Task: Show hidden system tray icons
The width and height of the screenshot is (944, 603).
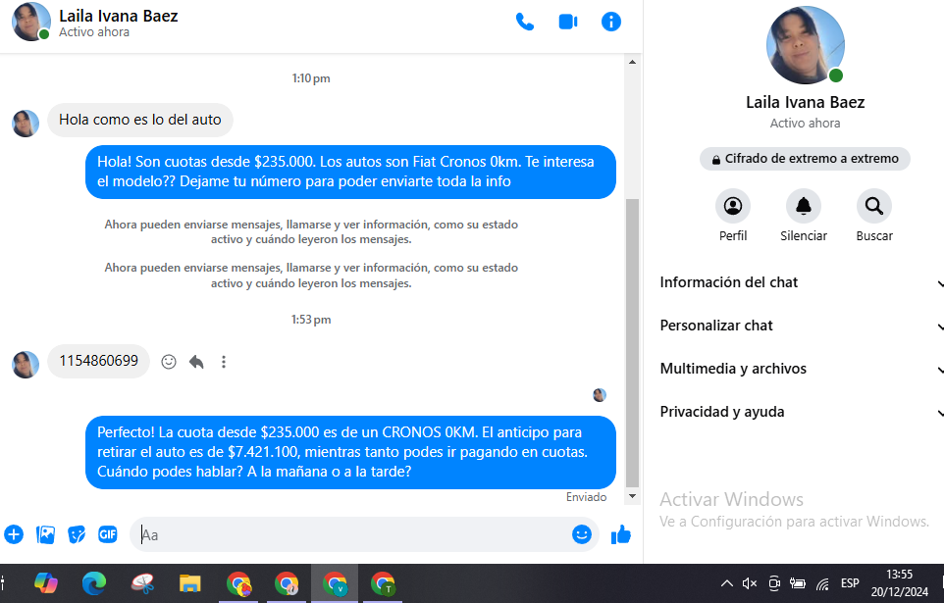Action: tap(727, 583)
